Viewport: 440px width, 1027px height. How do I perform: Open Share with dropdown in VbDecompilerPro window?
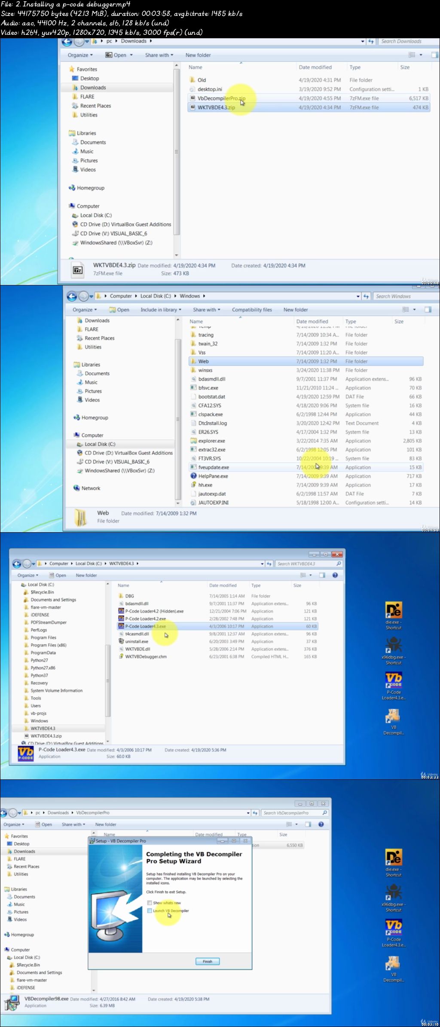click(x=73, y=825)
